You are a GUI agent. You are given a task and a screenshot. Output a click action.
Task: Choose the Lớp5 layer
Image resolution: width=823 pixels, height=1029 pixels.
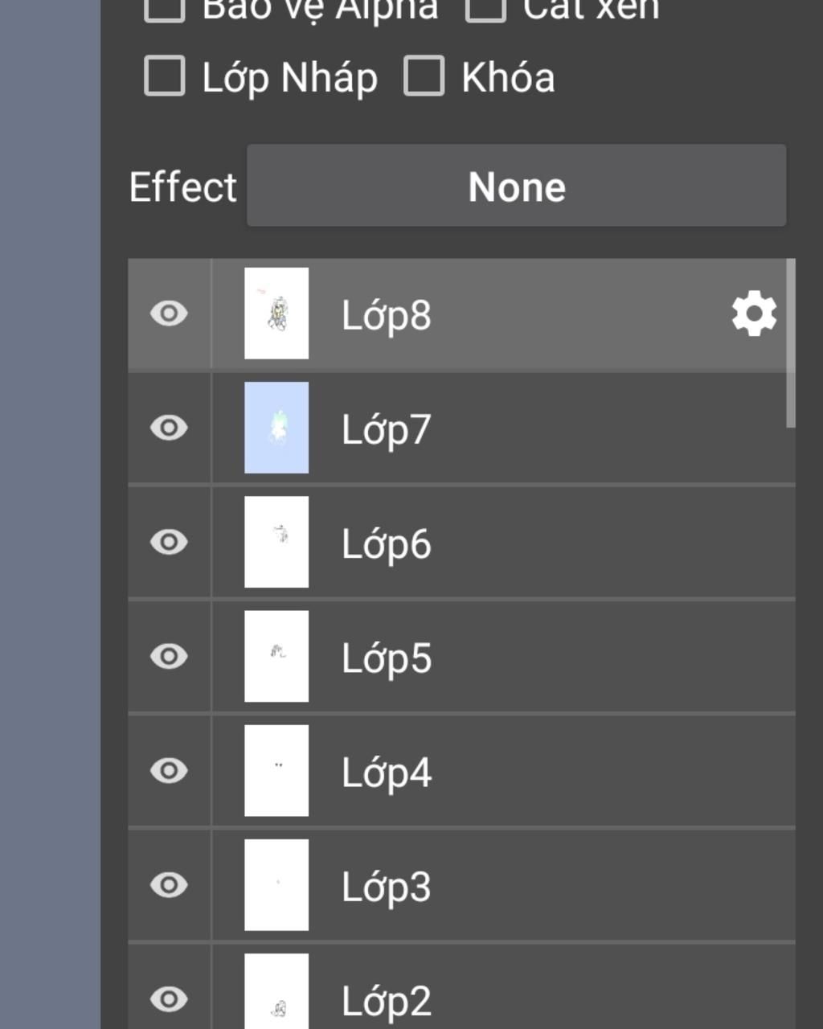[x=387, y=658]
